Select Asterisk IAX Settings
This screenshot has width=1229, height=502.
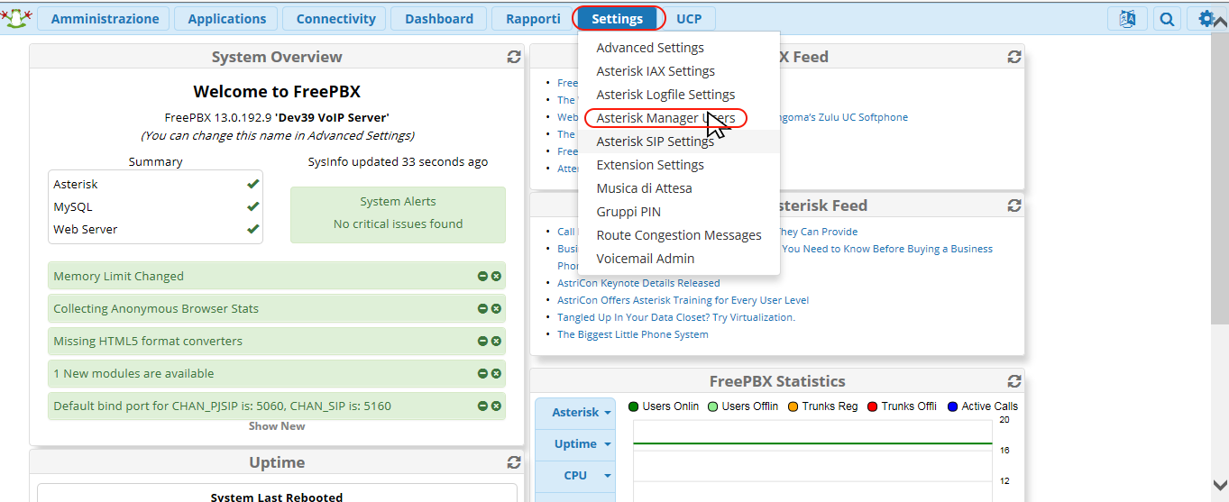[678, 71]
